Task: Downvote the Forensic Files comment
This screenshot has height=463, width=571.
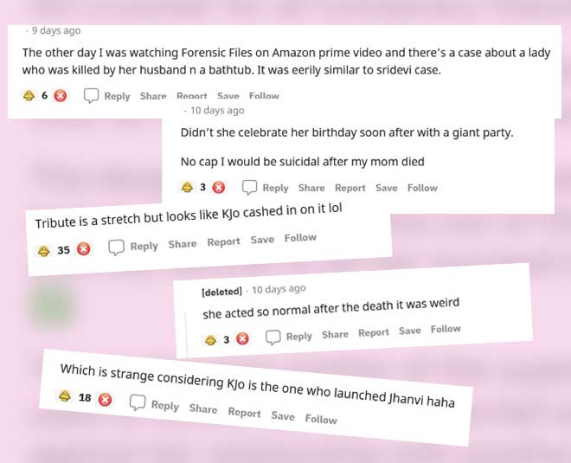Action: [60, 95]
